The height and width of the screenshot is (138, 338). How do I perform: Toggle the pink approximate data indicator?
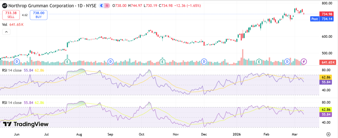click(x=107, y=6)
